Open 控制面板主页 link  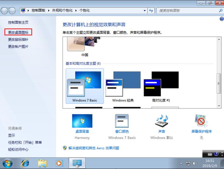pyautogui.click(x=18, y=22)
